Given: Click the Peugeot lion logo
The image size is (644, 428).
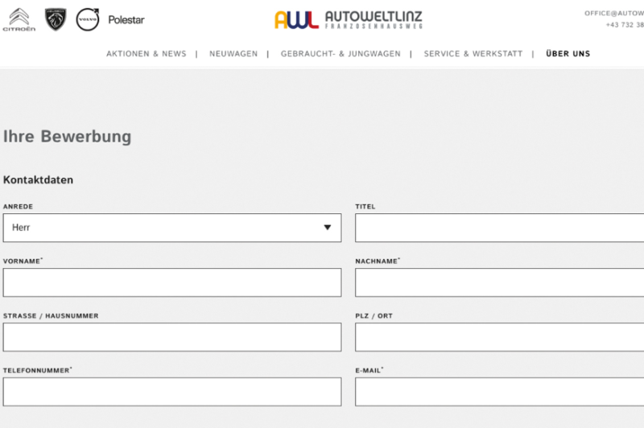Looking at the screenshot, I should tap(56, 19).
